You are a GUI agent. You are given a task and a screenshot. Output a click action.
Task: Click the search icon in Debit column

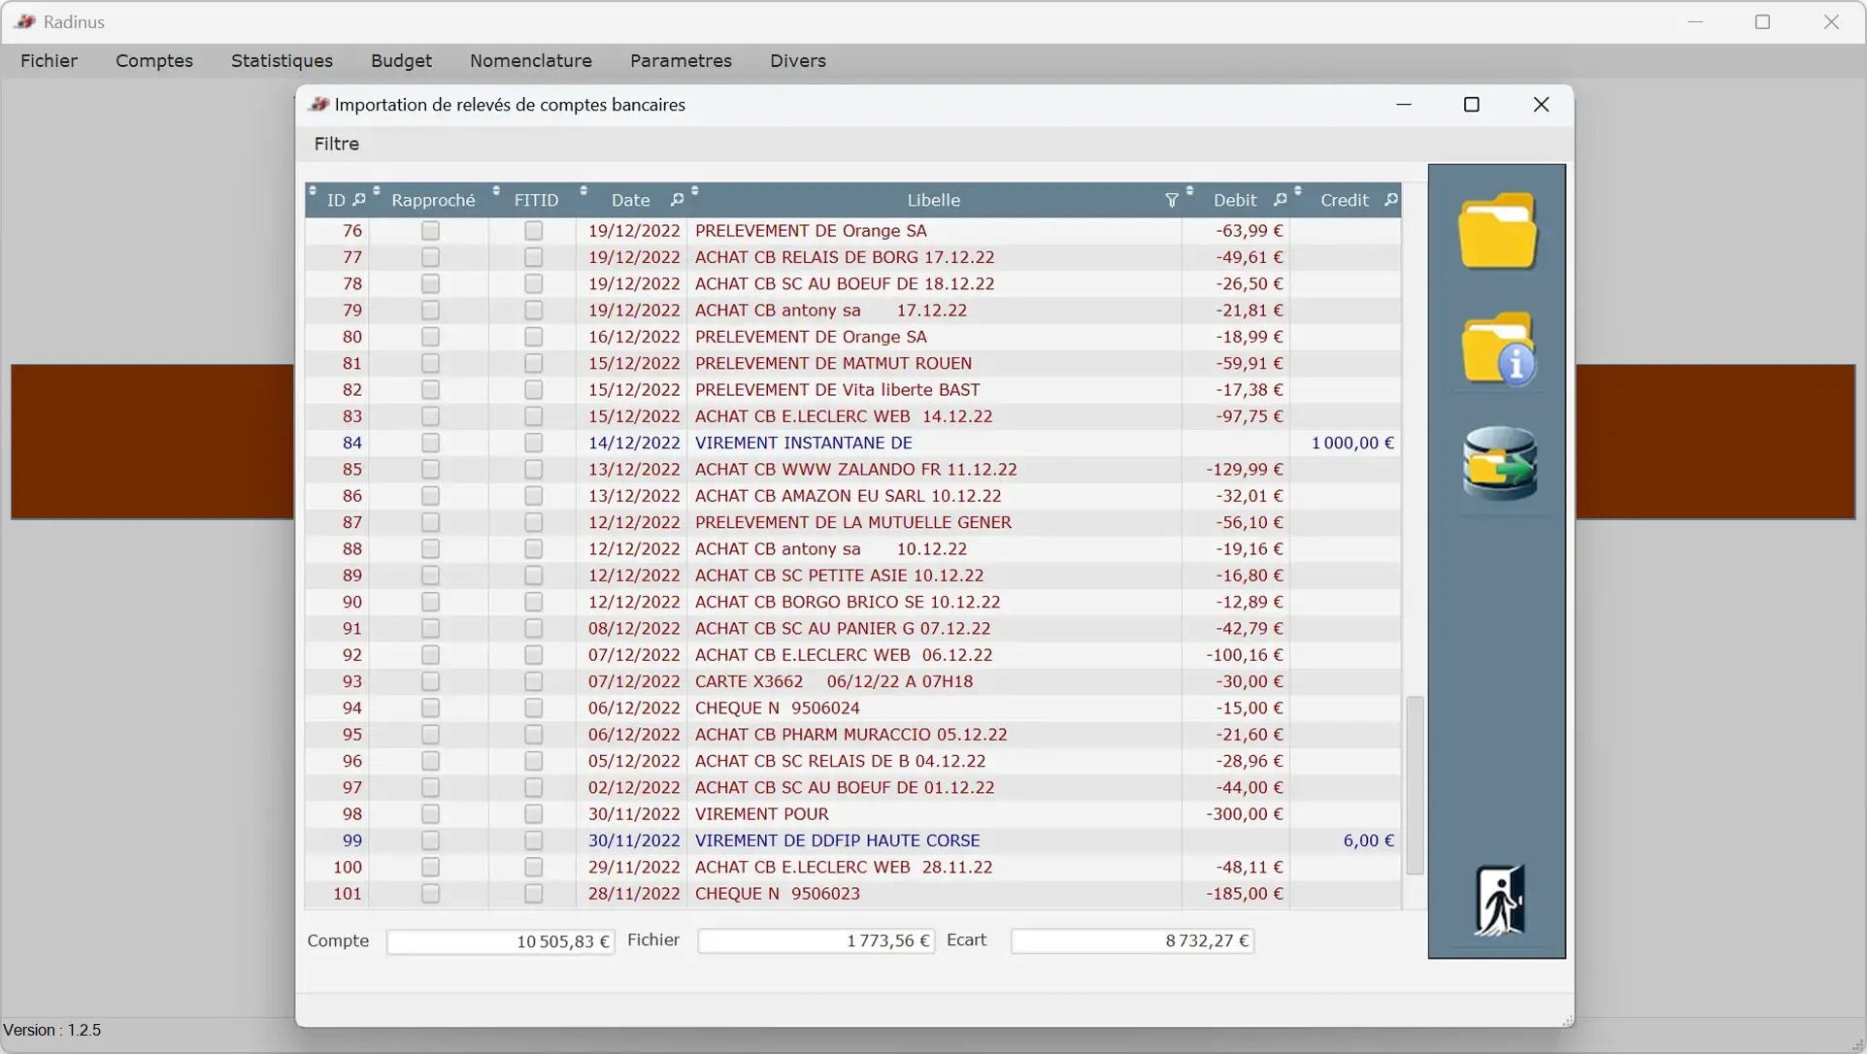tap(1279, 200)
